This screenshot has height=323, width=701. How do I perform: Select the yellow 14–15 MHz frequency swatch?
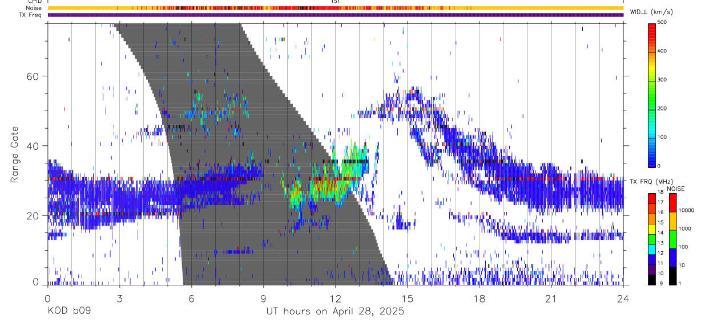(652, 229)
